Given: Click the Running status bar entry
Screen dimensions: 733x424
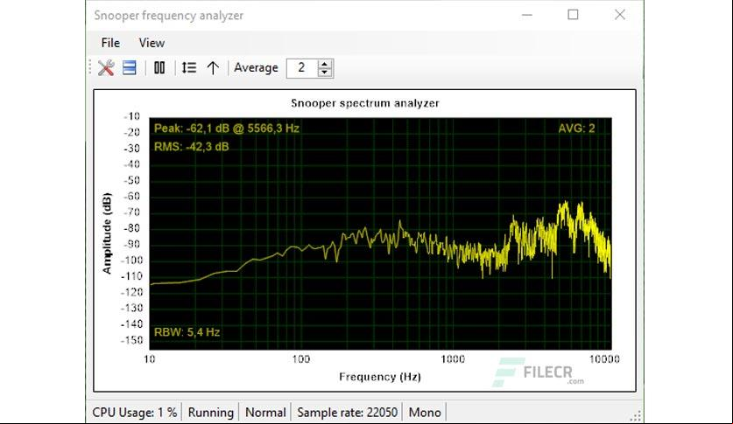Looking at the screenshot, I should pos(211,413).
